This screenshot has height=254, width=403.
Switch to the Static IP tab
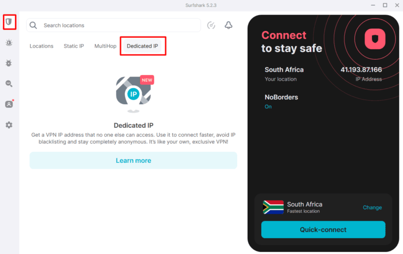point(74,46)
